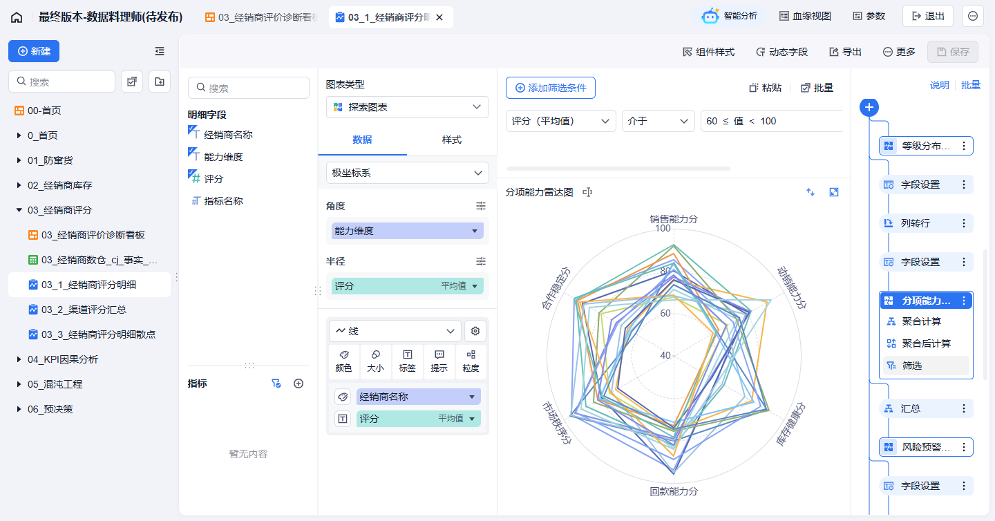Open the 提示 tooltip property

tap(439, 361)
